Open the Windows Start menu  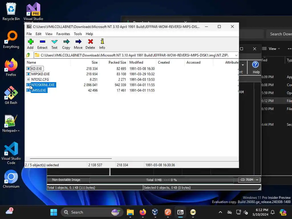54,212
